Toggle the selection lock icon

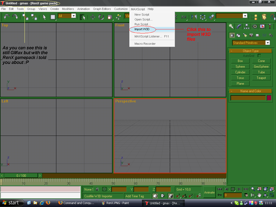[x=97, y=189]
